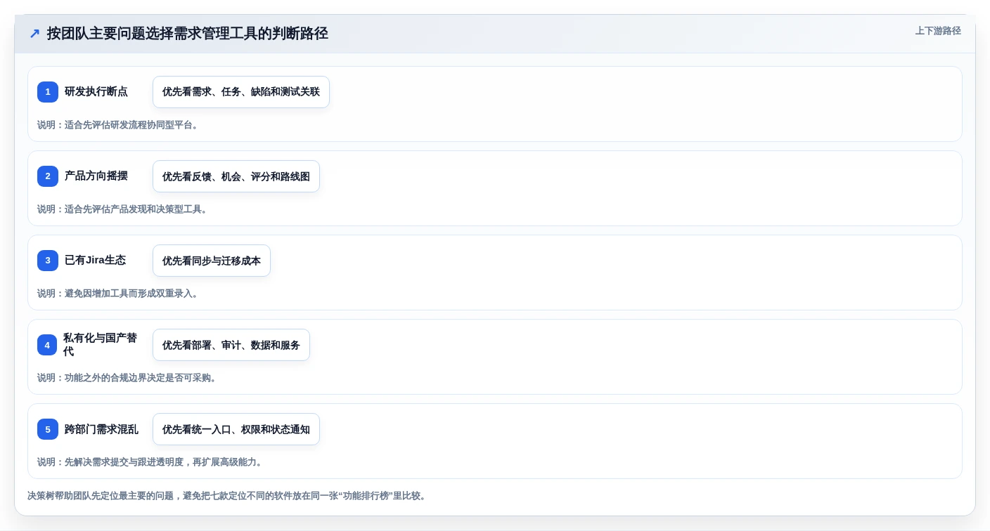Click the footer text starting 决策树帮助团队
This screenshot has width=990, height=531.
226,496
